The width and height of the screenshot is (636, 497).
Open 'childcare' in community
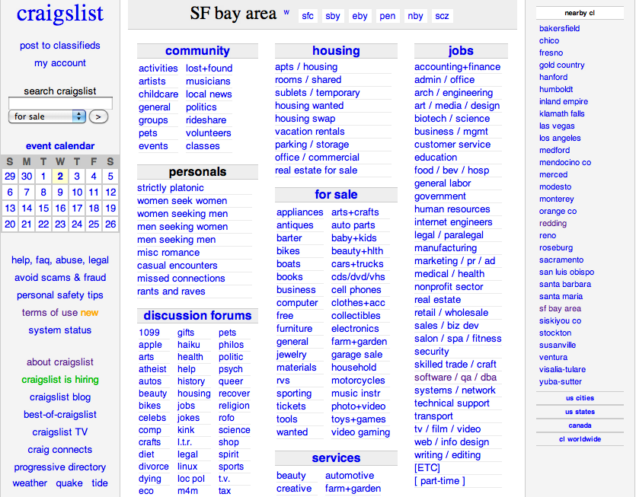tap(158, 94)
